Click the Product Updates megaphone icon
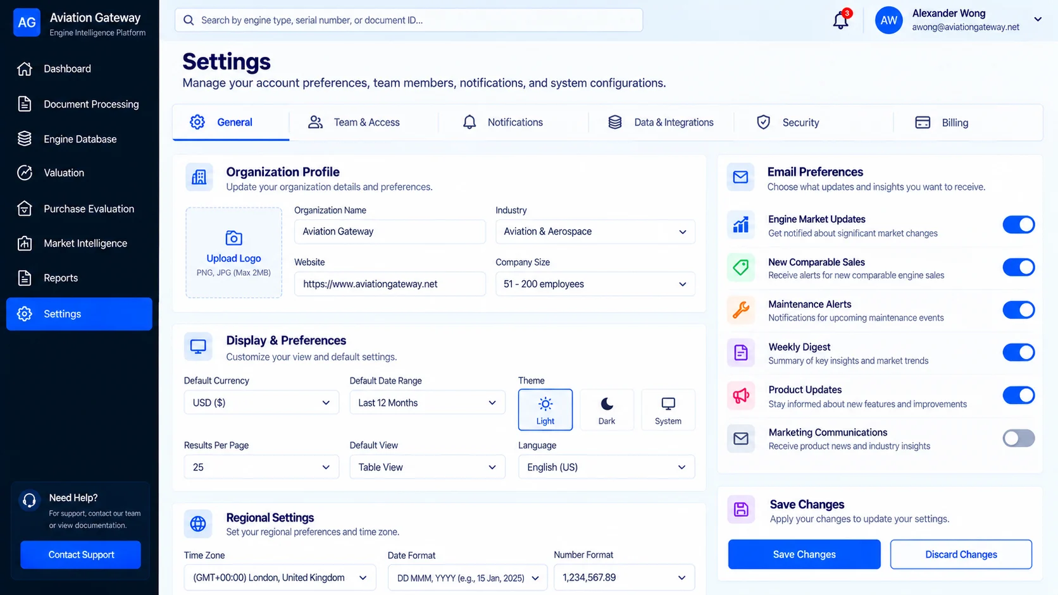 (740, 396)
